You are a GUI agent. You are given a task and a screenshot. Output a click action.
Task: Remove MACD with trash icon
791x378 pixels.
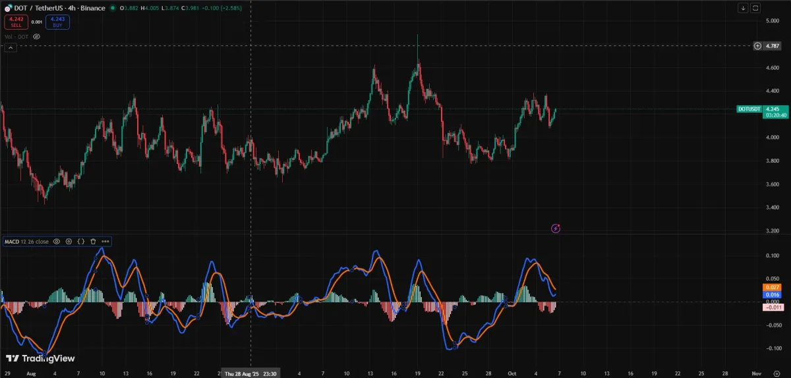point(93,242)
